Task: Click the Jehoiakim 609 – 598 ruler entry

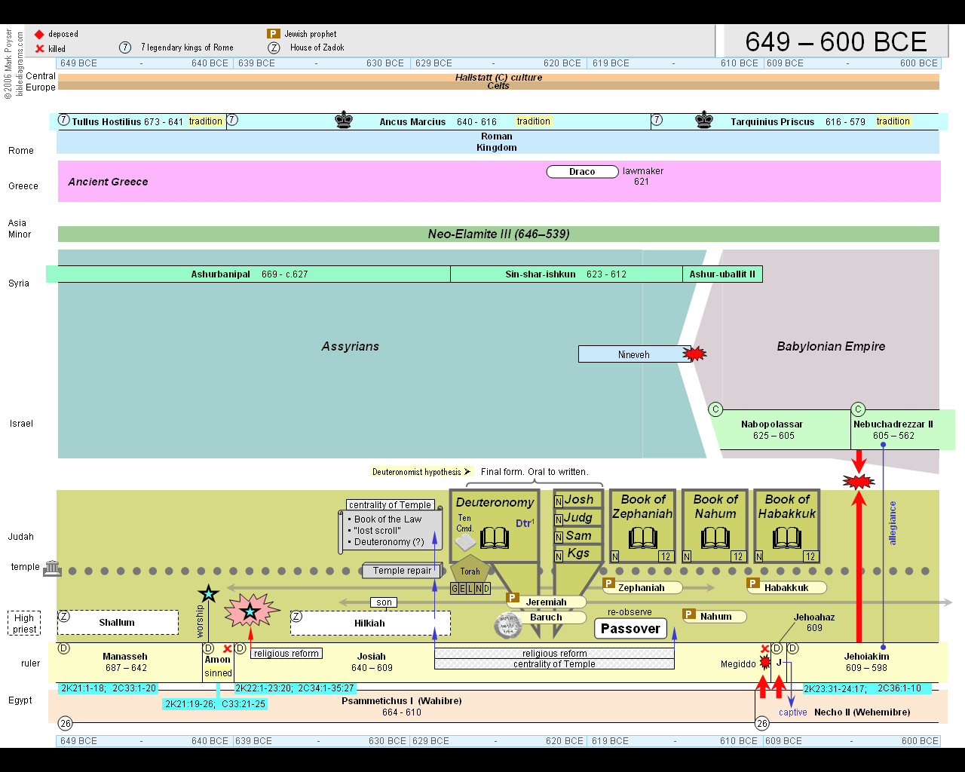Action: point(866,662)
